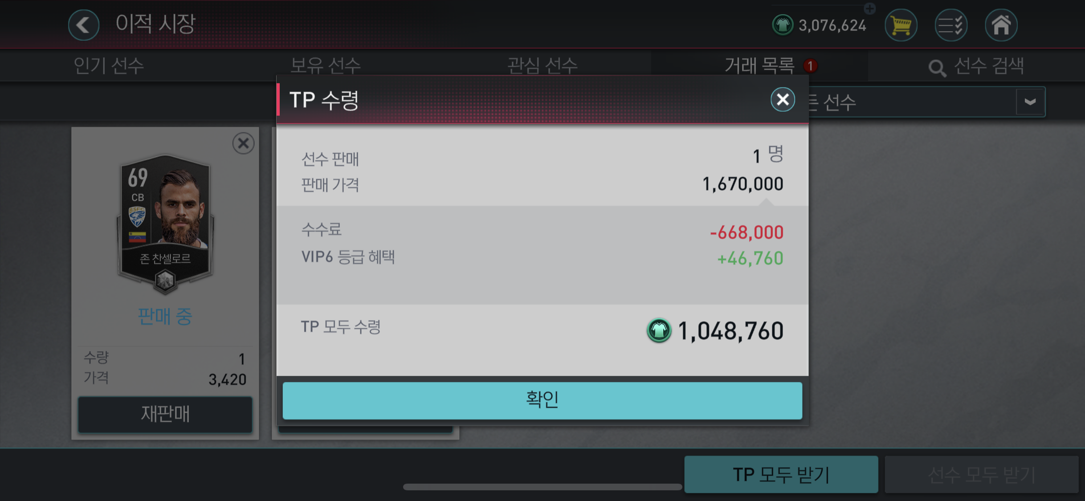Open the checklist tasks icon

coord(951,25)
